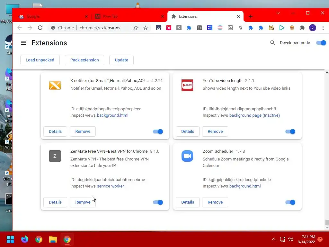
Task: Click Load unpacked button
Action: point(40,60)
